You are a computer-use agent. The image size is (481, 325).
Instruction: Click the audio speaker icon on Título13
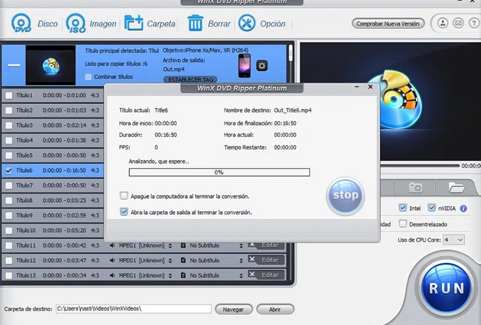pos(112,275)
